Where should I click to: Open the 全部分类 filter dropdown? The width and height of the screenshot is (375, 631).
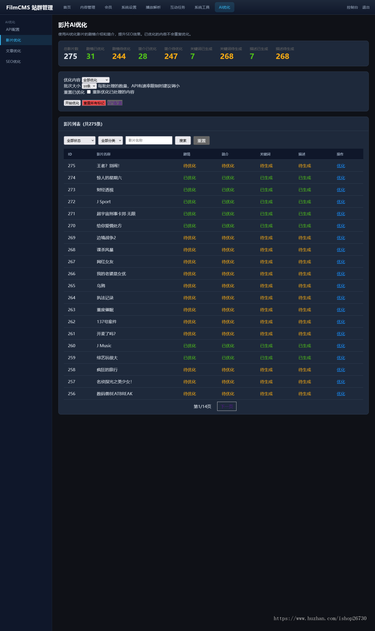111,141
